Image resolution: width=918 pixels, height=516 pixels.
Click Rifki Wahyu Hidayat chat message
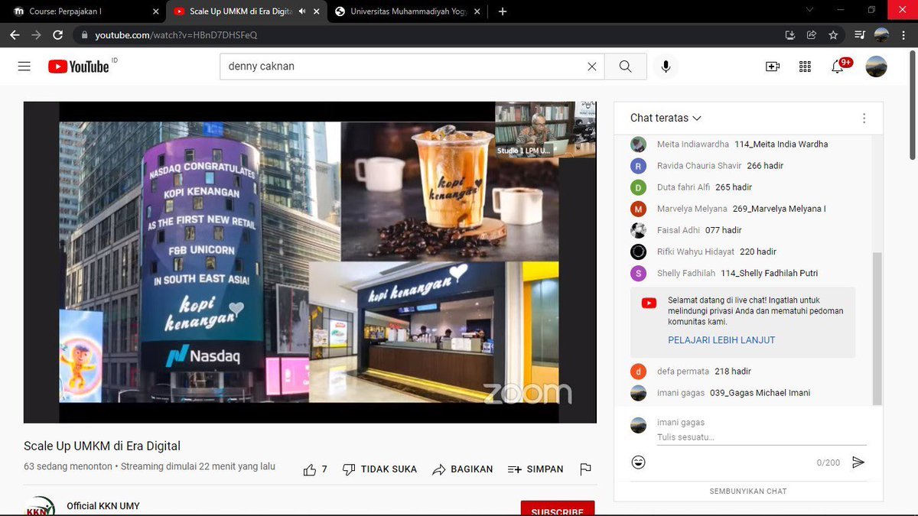click(x=750, y=252)
